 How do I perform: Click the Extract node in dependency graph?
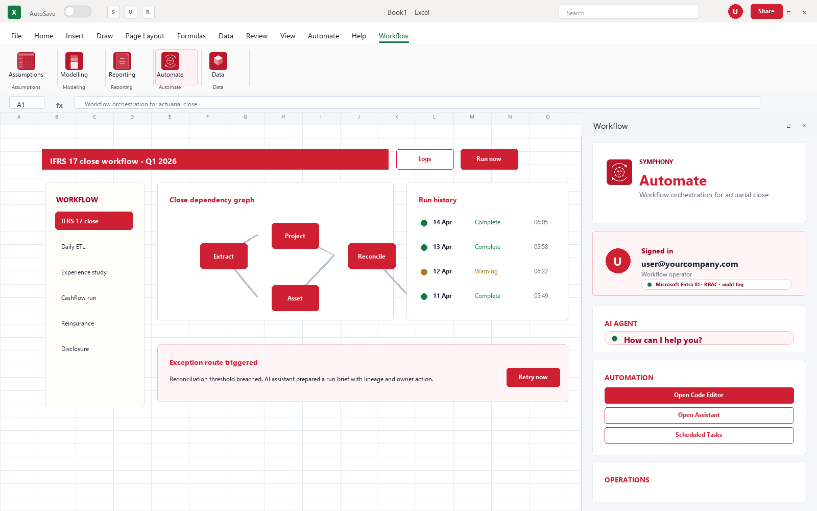[x=224, y=257]
